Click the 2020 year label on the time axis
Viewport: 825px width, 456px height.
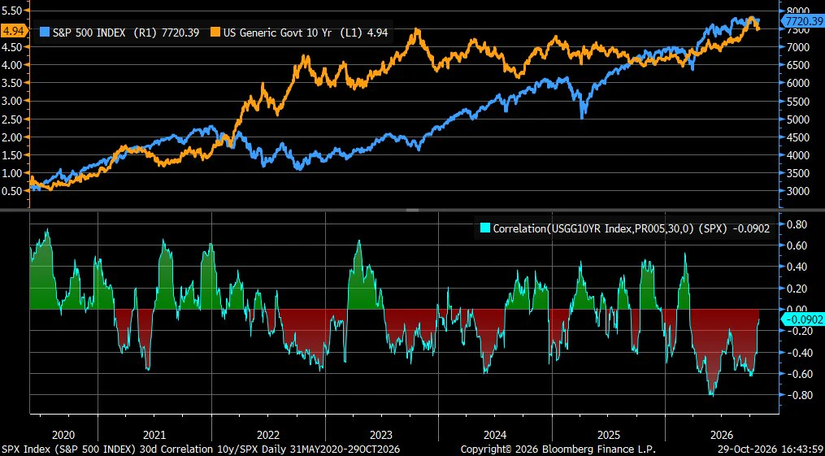click(64, 435)
